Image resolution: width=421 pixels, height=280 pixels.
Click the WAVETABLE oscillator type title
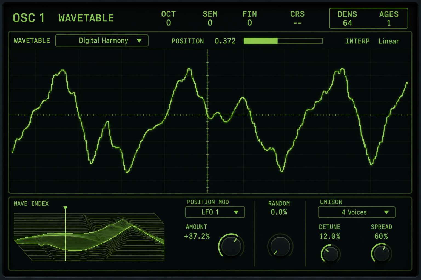pyautogui.click(x=86, y=18)
